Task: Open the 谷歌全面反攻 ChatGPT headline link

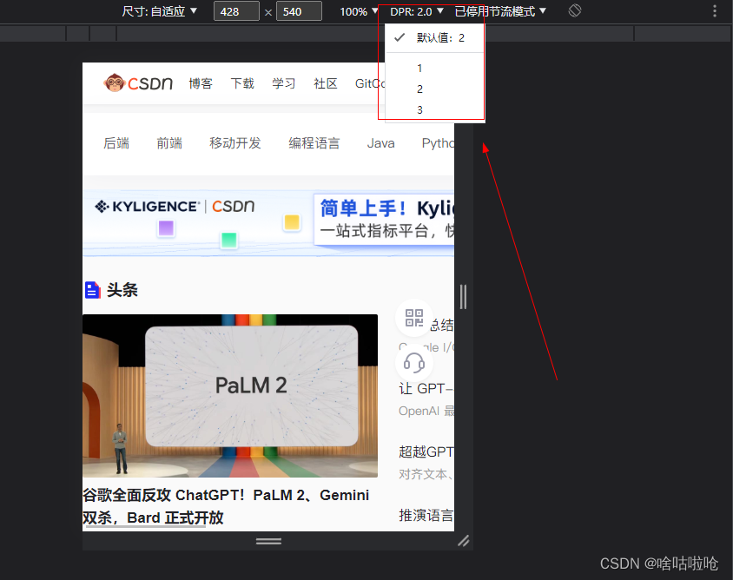Action: tap(226, 506)
